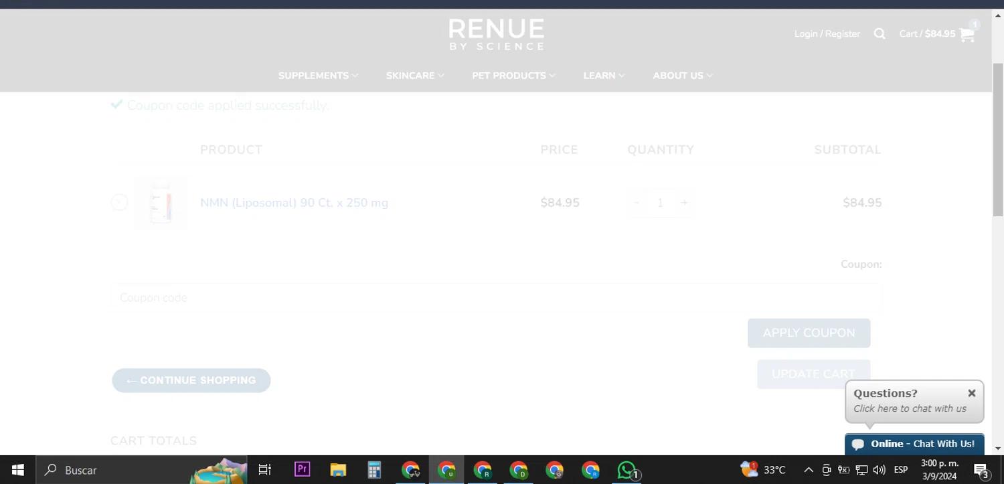Decrease quantity with minus button
This screenshot has width=1004, height=484.
(637, 202)
